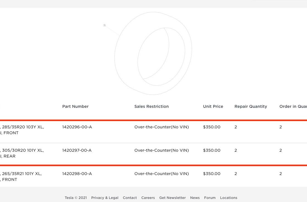
Task: Click the Sales Restriction column header
Action: [x=152, y=106]
